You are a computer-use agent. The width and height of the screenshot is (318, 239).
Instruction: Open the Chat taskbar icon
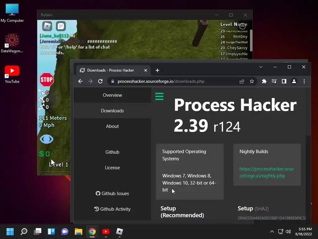[65, 232]
